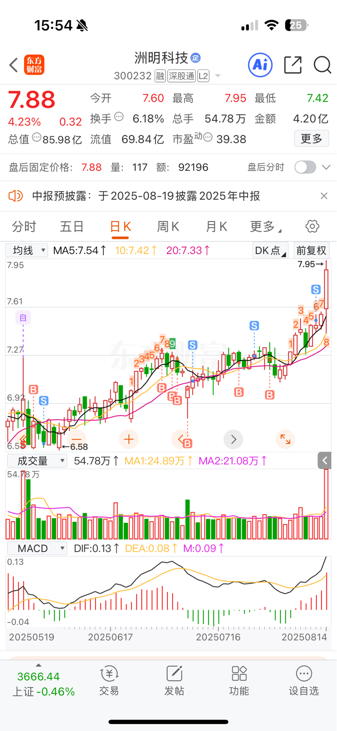The width and height of the screenshot is (337, 731).
Task: Tap the MA1:24.89万 volume label
Action: (x=159, y=461)
